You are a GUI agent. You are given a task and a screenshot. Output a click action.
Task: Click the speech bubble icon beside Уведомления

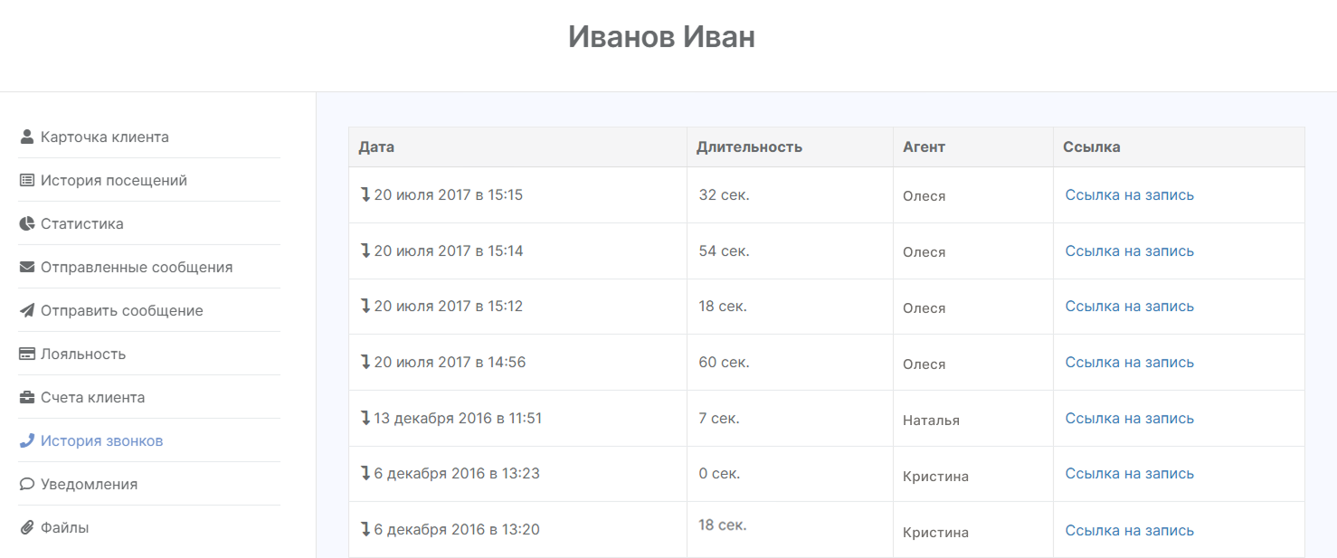[x=27, y=485]
